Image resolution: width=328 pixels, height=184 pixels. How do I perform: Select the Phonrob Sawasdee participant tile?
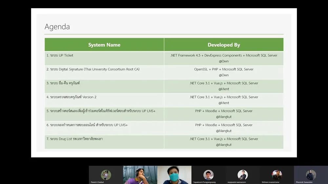[x=311, y=175]
